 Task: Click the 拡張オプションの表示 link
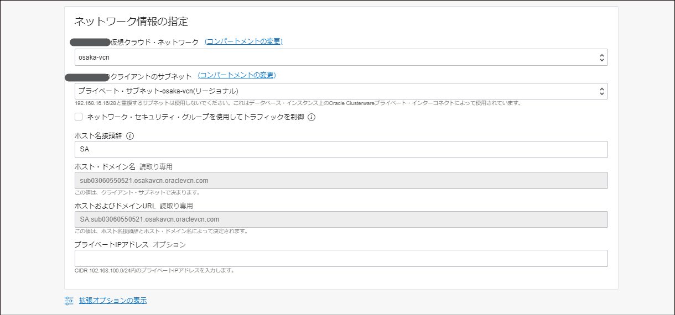(113, 301)
